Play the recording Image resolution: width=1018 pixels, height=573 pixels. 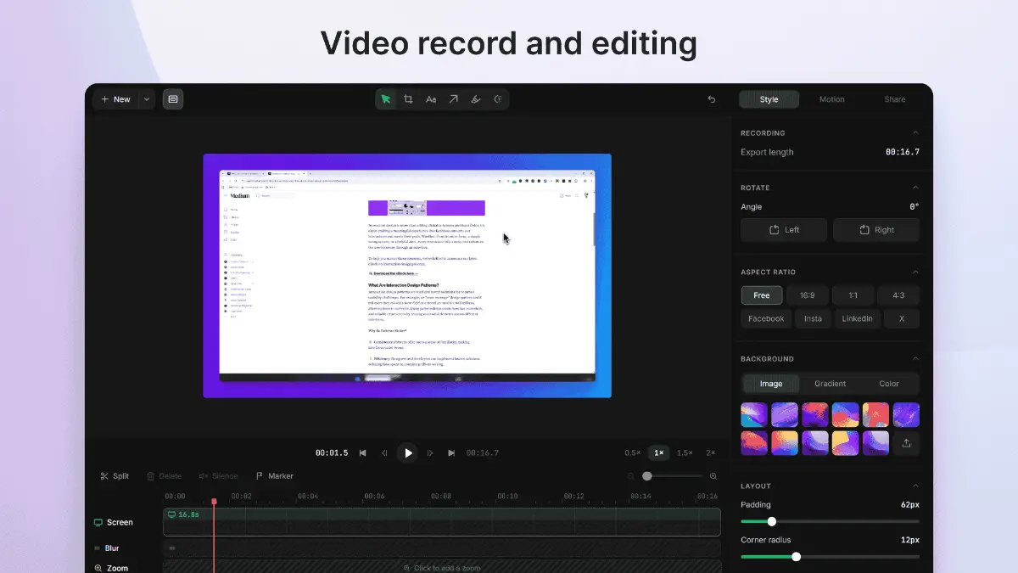coord(408,453)
